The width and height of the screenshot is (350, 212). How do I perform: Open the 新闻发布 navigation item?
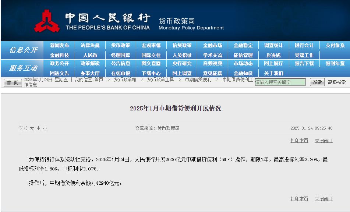(x=59, y=46)
